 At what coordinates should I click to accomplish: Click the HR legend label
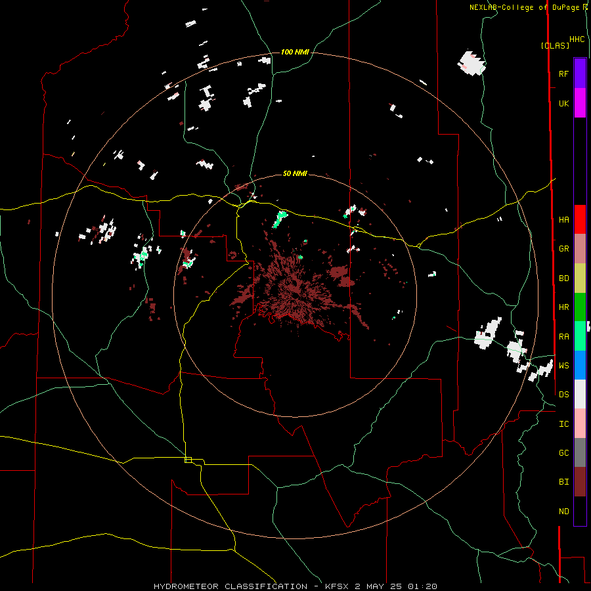tap(563, 307)
